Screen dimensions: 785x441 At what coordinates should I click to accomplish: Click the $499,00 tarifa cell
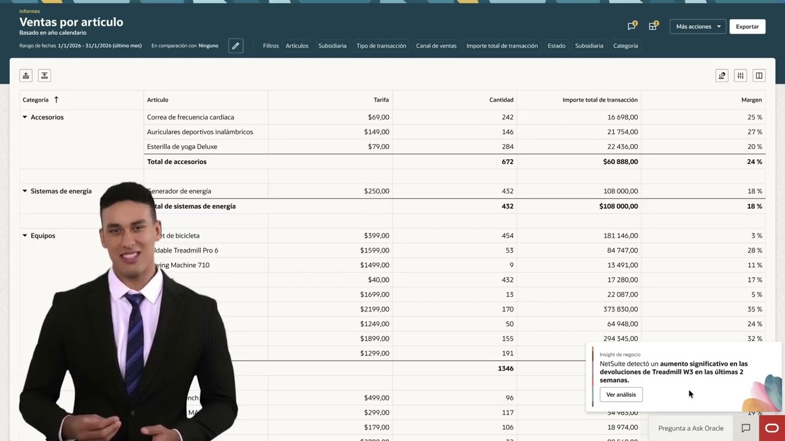[x=377, y=398]
